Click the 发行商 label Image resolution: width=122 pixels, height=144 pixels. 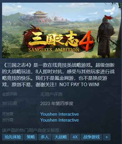[8, 120]
